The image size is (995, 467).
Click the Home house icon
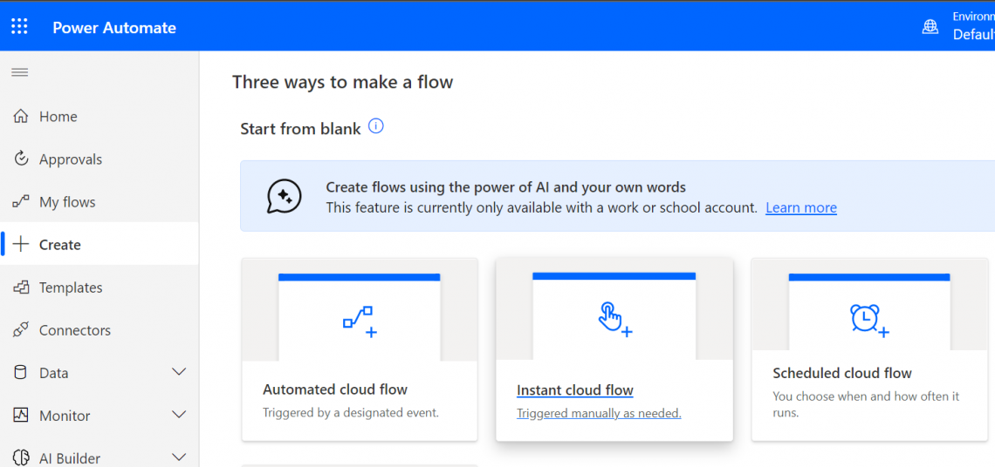21,117
